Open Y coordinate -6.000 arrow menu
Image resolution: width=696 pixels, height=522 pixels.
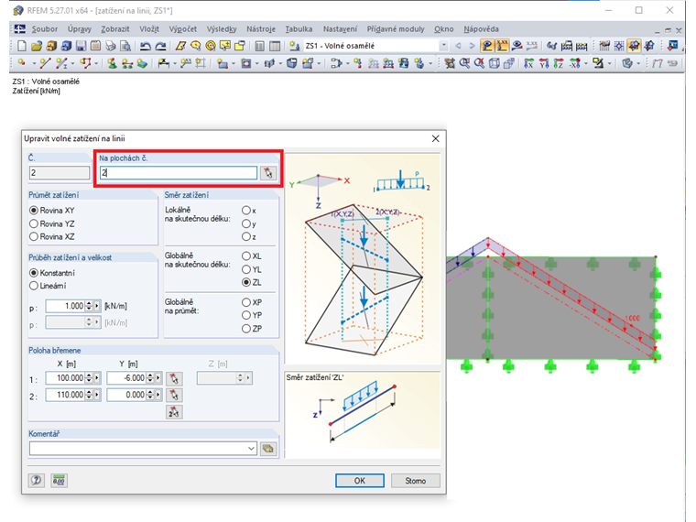tap(158, 378)
